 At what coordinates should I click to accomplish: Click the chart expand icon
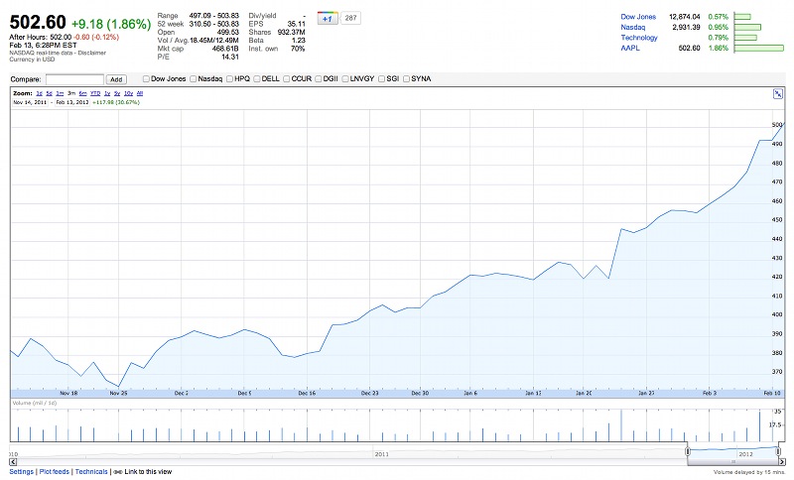[777, 94]
